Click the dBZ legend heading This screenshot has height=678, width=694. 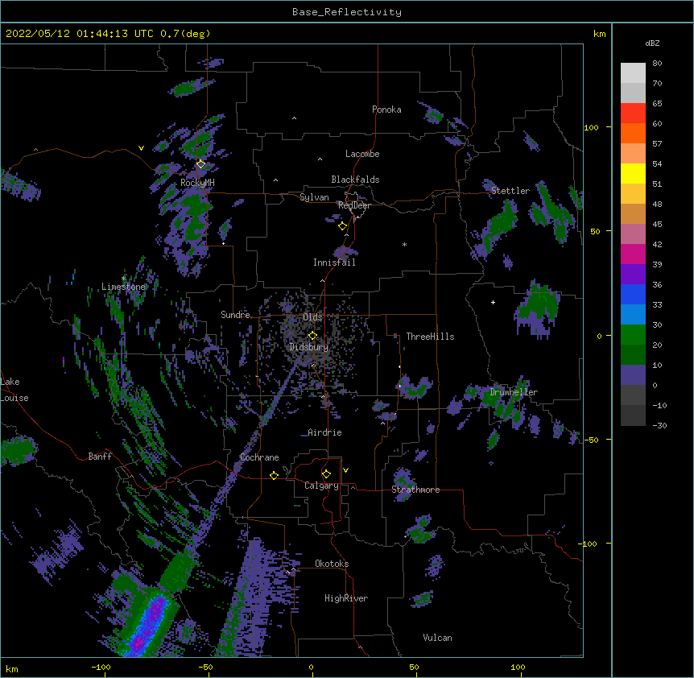(x=652, y=43)
